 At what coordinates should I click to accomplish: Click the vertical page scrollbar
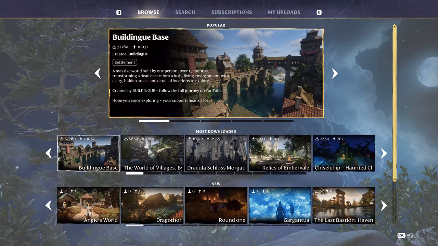(395, 102)
